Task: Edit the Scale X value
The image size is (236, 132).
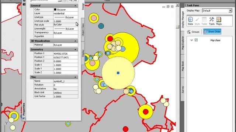Action: coord(66,65)
